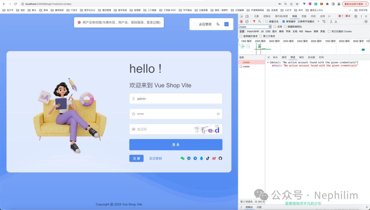This screenshot has width=370, height=210.
Task: Open network conditions wifi icon
Action: (324, 22)
